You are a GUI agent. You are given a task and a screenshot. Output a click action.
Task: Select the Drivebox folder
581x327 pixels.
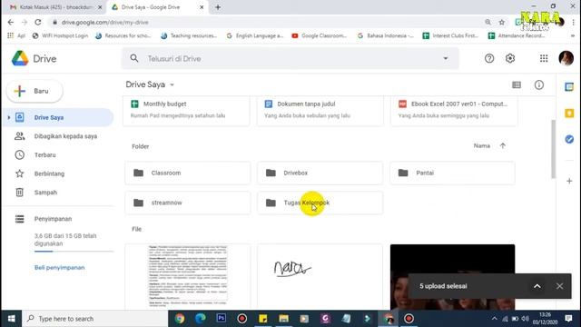point(320,173)
